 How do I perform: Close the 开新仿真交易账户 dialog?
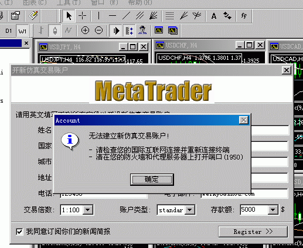[287, 70]
